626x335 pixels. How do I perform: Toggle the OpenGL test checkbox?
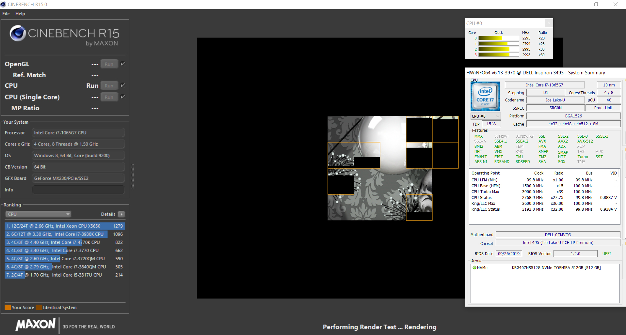[x=123, y=64]
